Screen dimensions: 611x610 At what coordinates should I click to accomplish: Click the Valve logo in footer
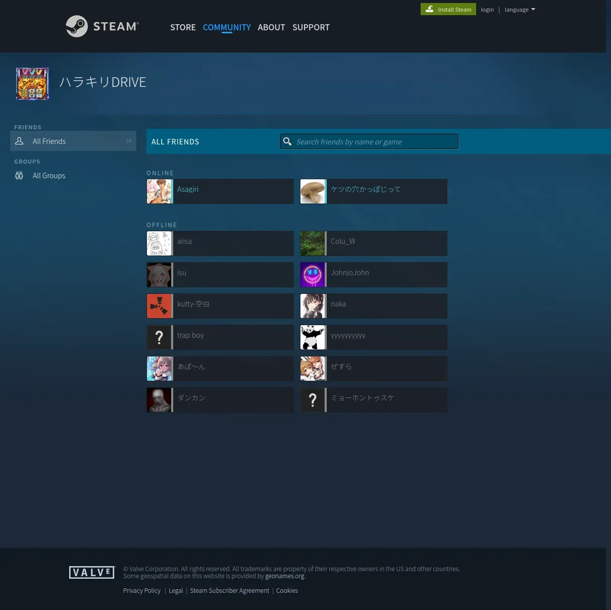tap(92, 572)
